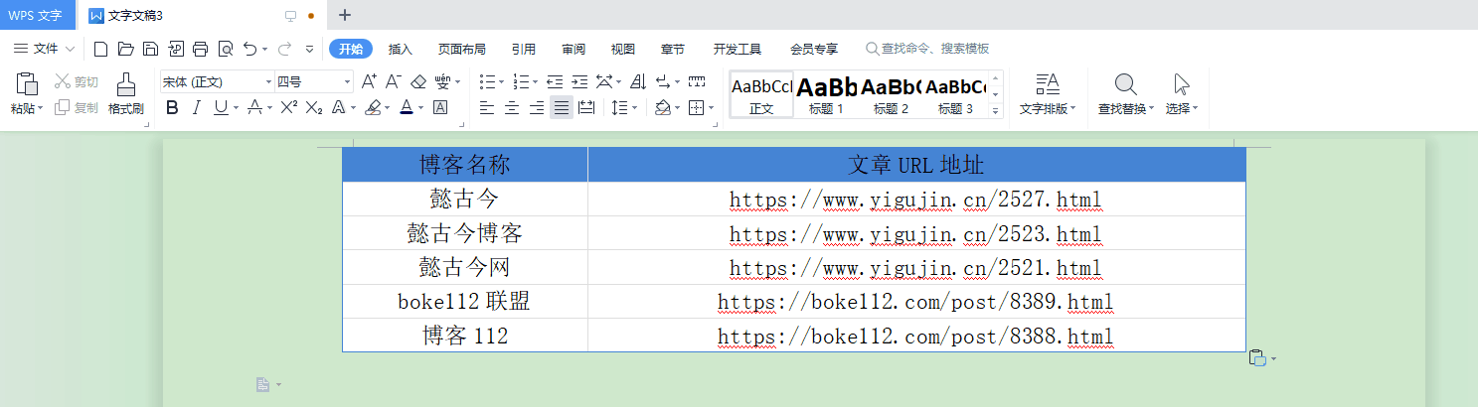Toggle Bold formatting
Image resolution: width=1478 pixels, height=407 pixels.
click(x=172, y=107)
